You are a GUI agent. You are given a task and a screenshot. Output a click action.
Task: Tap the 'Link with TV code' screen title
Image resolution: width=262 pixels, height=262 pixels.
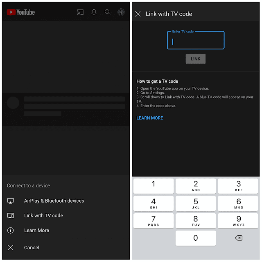tap(169, 14)
